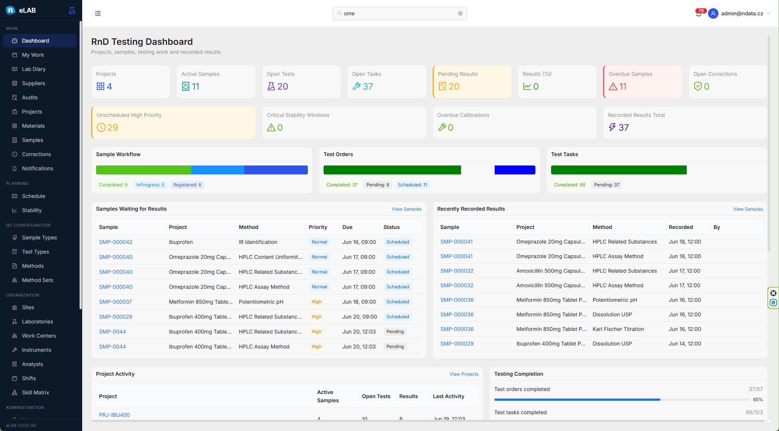The image size is (779, 431).
Task: Collapse the sidebar with the menu fold icon
Action: point(98,13)
